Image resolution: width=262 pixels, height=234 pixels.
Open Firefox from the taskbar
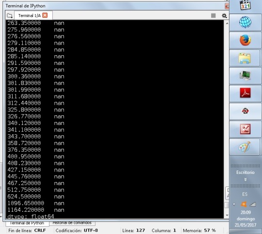[x=245, y=40]
